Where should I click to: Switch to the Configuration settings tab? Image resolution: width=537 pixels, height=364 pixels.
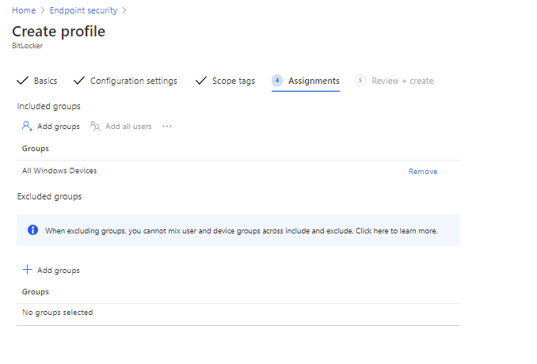click(x=133, y=81)
